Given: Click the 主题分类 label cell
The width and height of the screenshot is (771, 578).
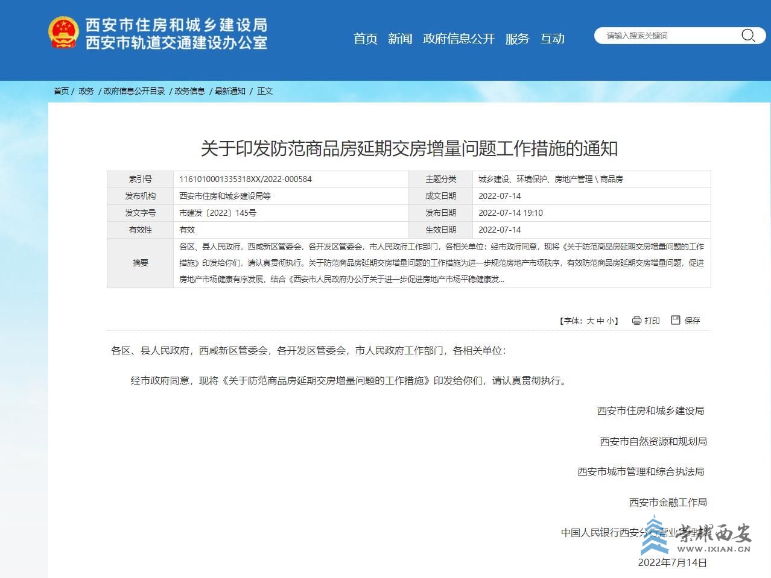Looking at the screenshot, I should click(x=441, y=179).
